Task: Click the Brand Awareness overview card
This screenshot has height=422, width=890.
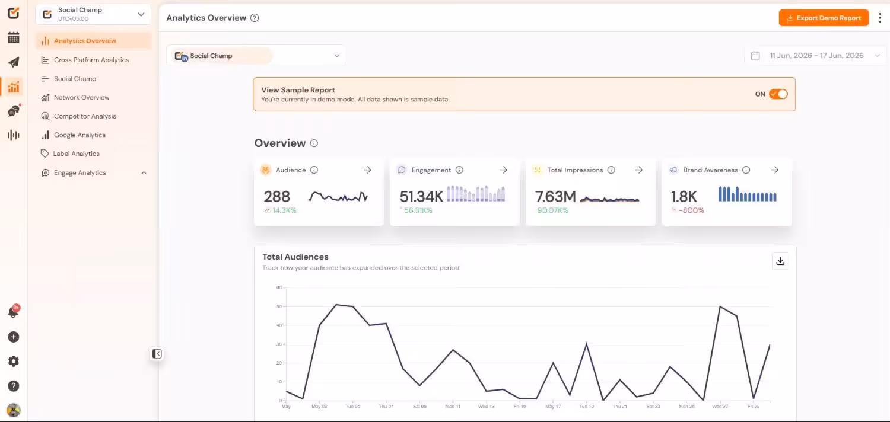Action: [727, 192]
